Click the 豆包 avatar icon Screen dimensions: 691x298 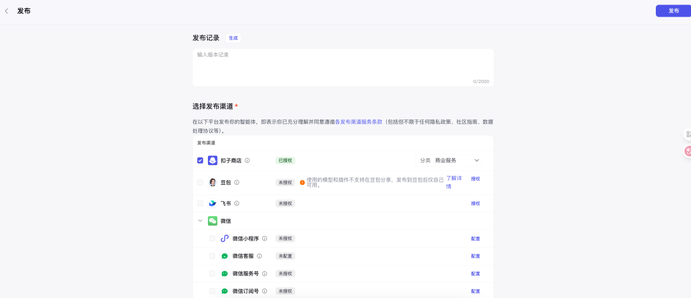tap(212, 182)
